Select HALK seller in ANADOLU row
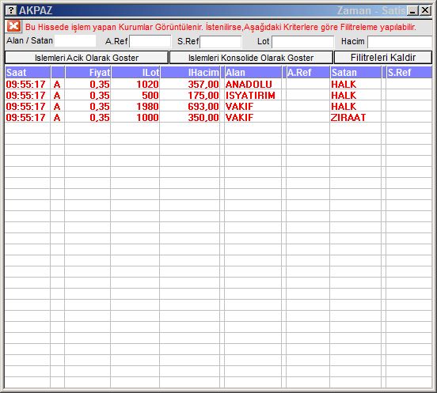The image size is (437, 393). [355, 84]
